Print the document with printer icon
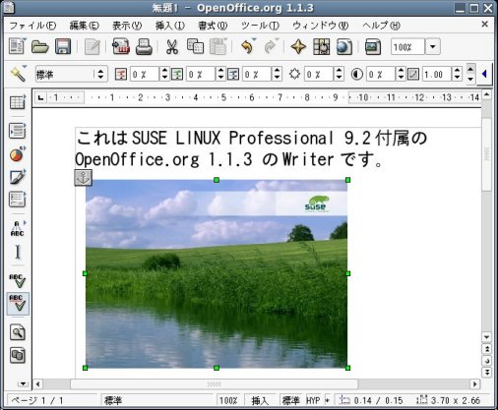The height and width of the screenshot is (410, 498). tap(144, 46)
